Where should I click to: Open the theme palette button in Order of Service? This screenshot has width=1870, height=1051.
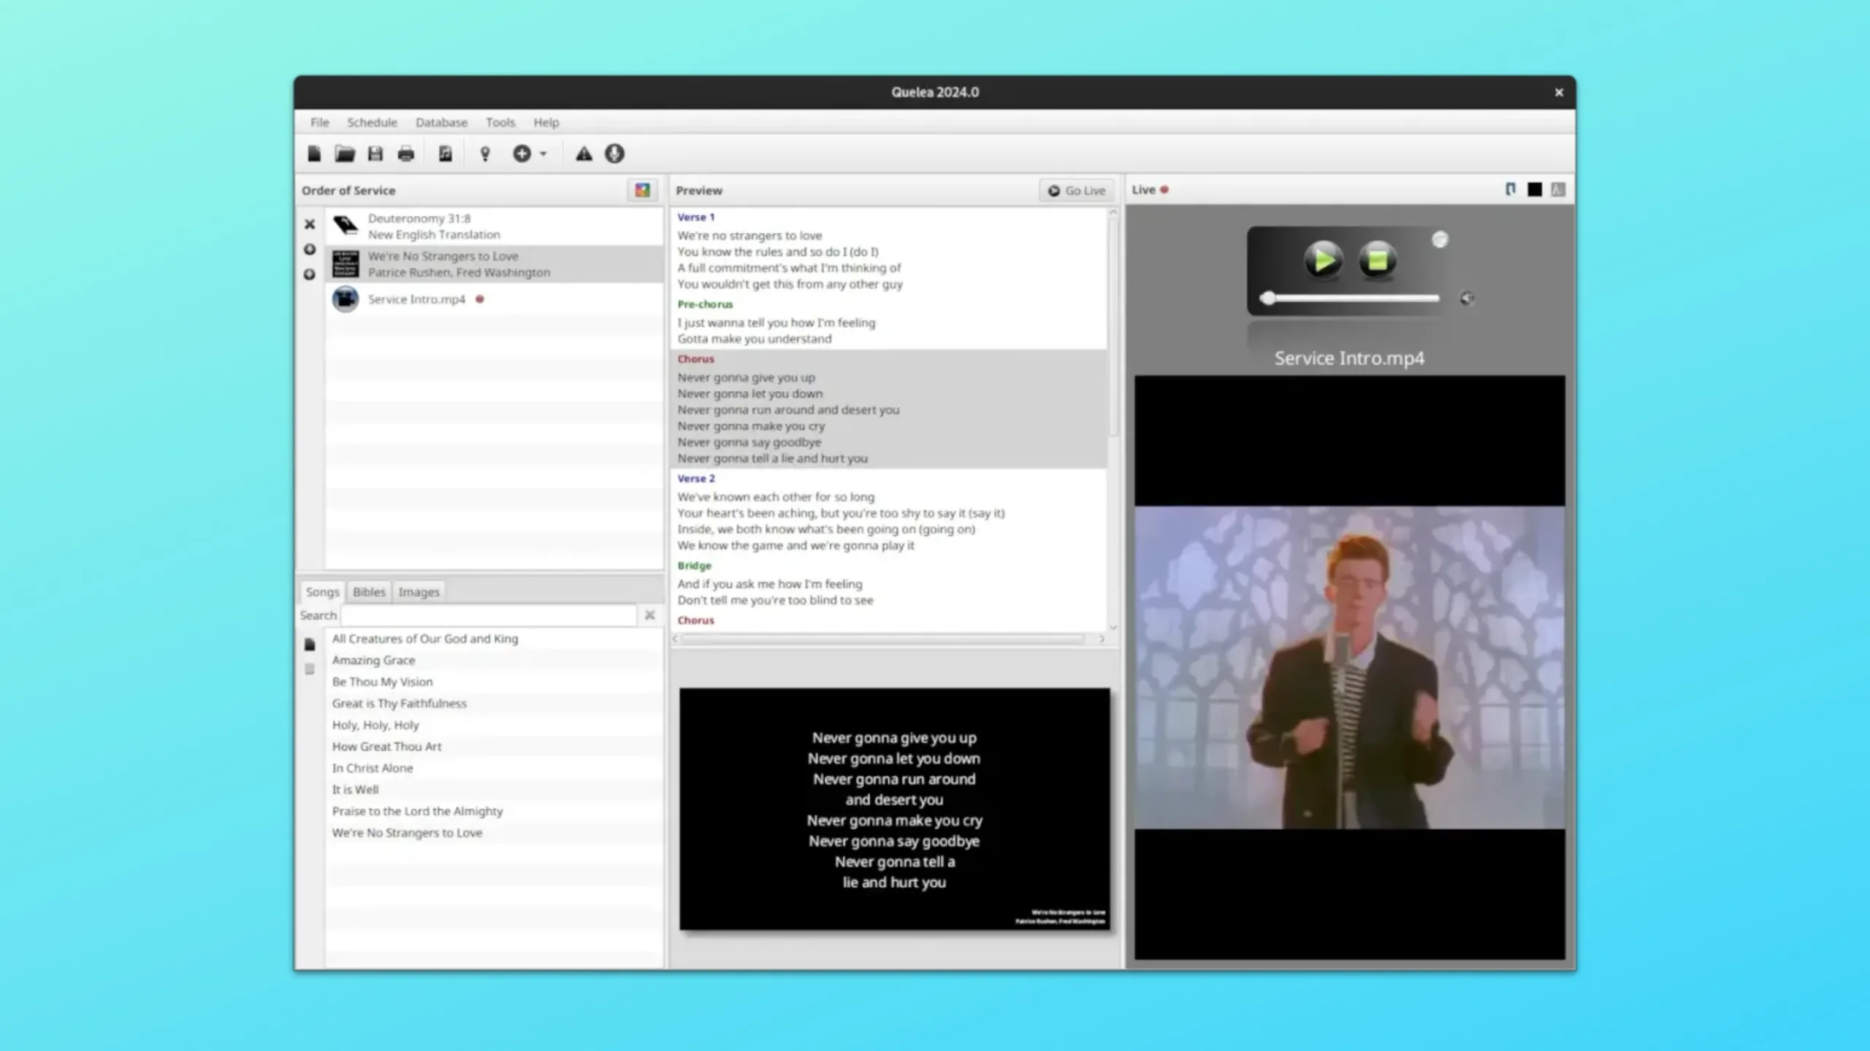[x=642, y=190]
